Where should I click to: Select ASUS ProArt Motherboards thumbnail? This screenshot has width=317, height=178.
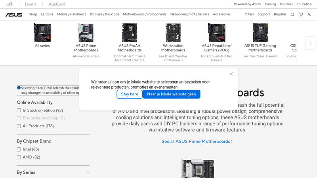point(130,33)
